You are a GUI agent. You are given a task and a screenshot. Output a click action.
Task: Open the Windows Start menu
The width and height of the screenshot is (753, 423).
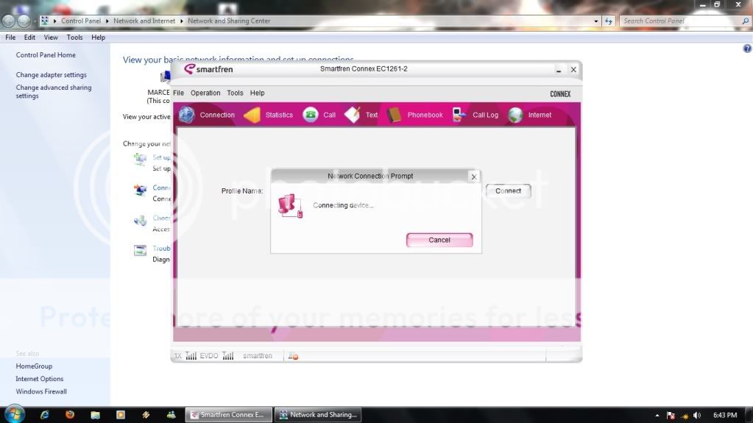(x=14, y=414)
